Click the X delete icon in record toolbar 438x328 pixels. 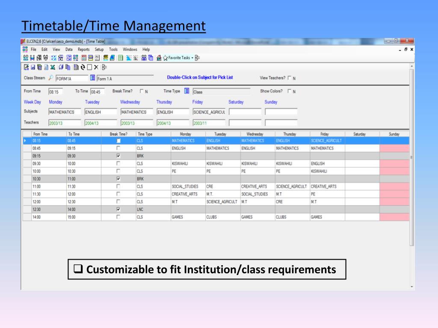point(96,67)
